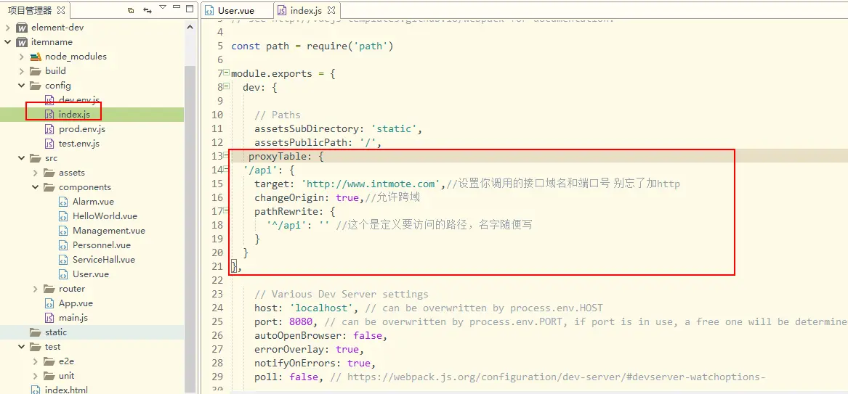This screenshot has height=394, width=848.
Task: Click the itemname project W icon
Action: coord(22,42)
